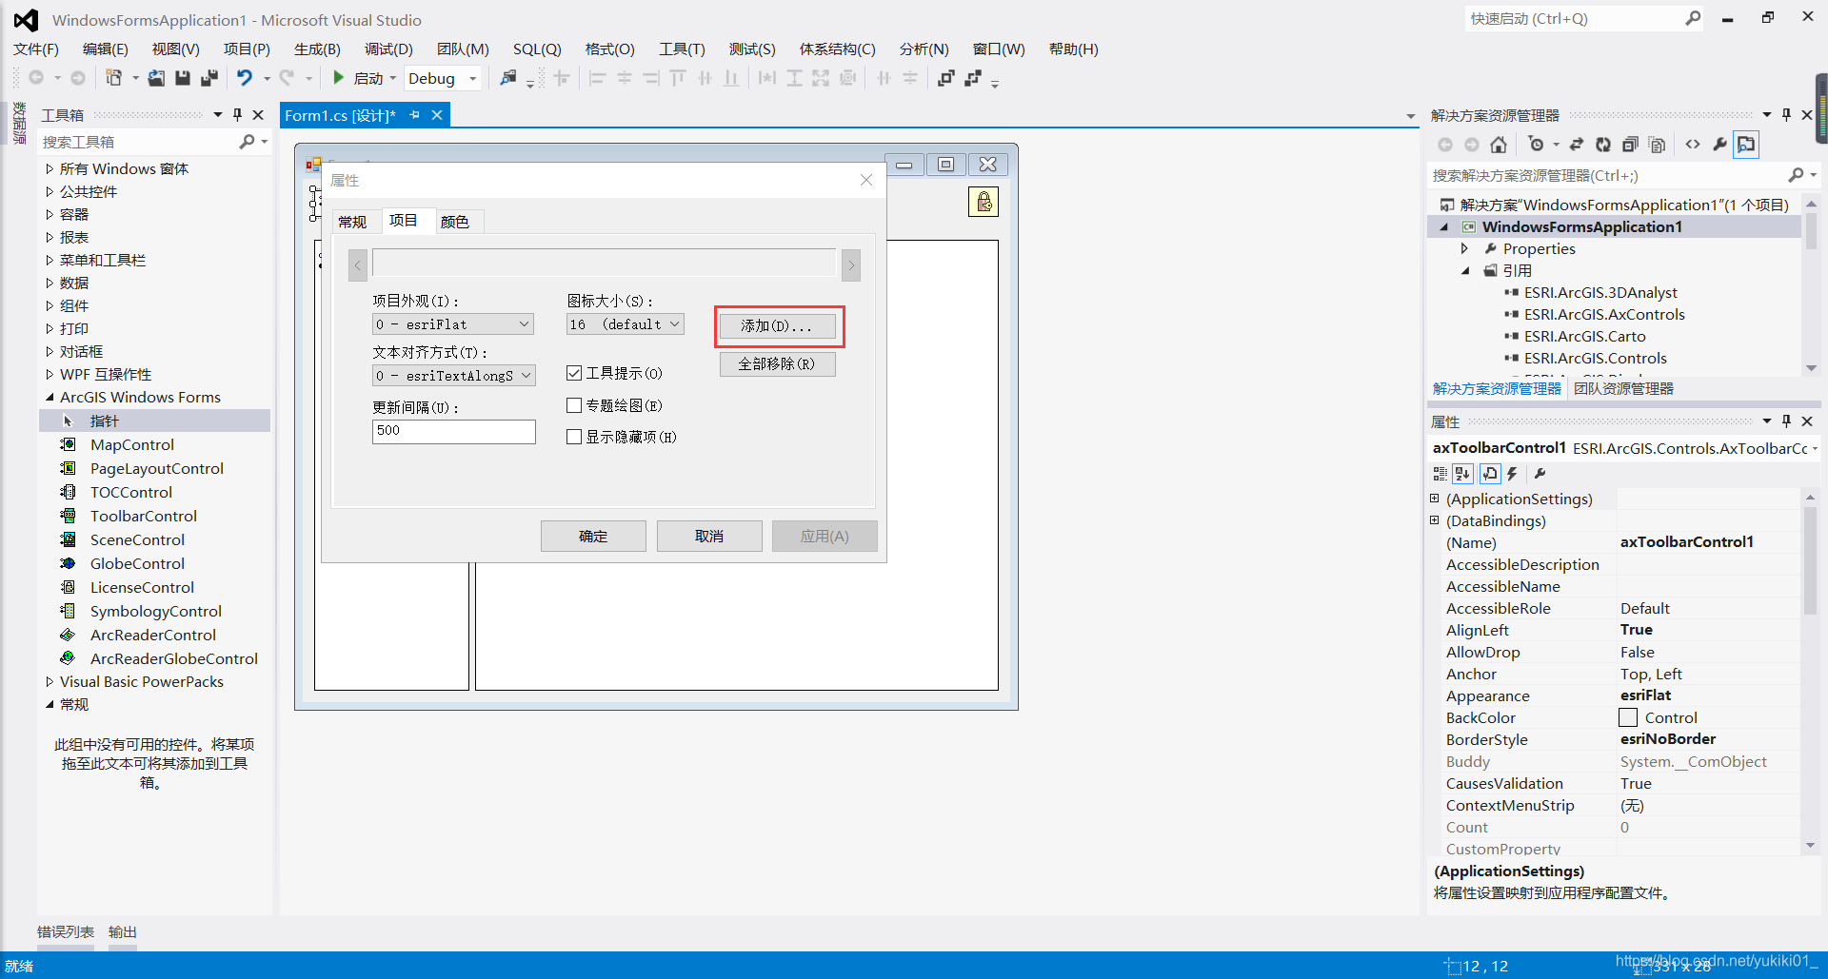Select ESRI.ArcGIS.Carto reference
Image resolution: width=1828 pixels, height=979 pixels.
point(1584,336)
